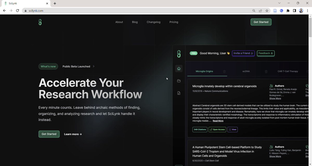Click the zoom magnifier icon in the address bar
This screenshot has height=166, width=312.
(x=254, y=11)
